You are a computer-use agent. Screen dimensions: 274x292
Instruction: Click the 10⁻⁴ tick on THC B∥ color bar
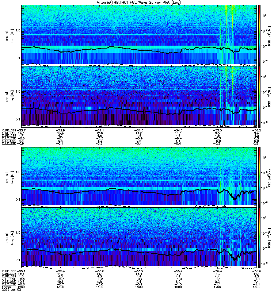click(263, 248)
